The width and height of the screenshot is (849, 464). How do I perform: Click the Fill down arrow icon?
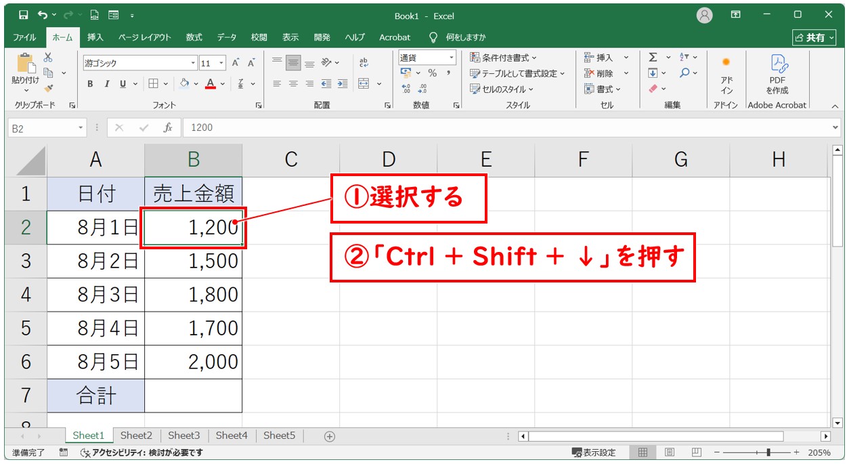tap(653, 73)
